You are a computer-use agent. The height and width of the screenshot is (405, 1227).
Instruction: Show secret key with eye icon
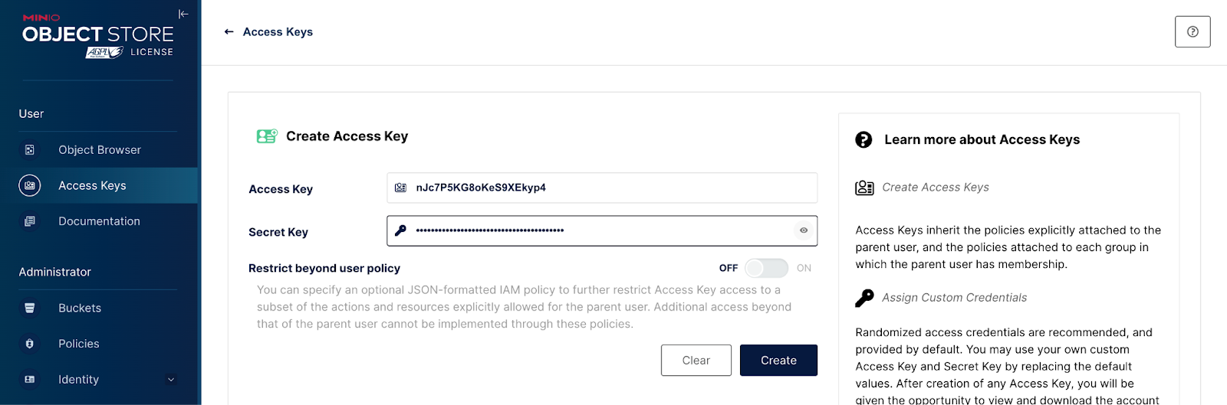click(804, 230)
